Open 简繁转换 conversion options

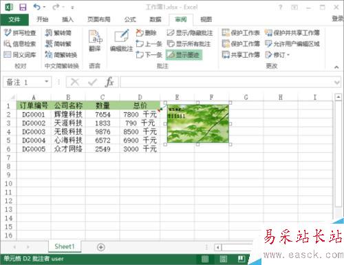coord(61,54)
